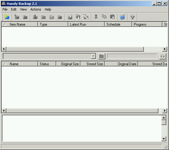This screenshot has height=150, width=169.
Task: Open the Edit menu
Action: pos(14,9)
